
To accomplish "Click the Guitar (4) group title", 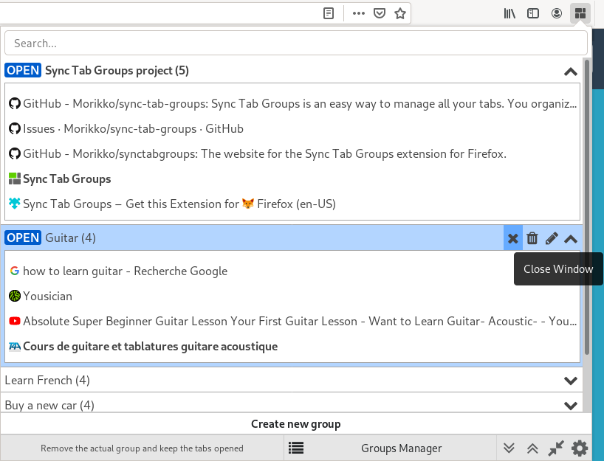I will 70,238.
